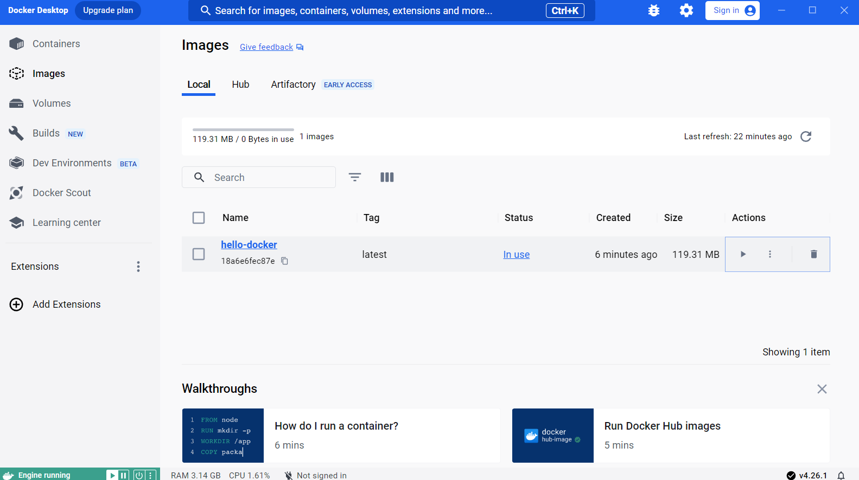Click the Add Extensions plus icon
This screenshot has width=859, height=480.
pos(17,304)
